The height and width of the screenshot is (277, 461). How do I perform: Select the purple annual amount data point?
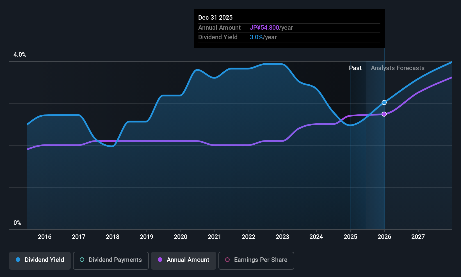pyautogui.click(x=384, y=114)
